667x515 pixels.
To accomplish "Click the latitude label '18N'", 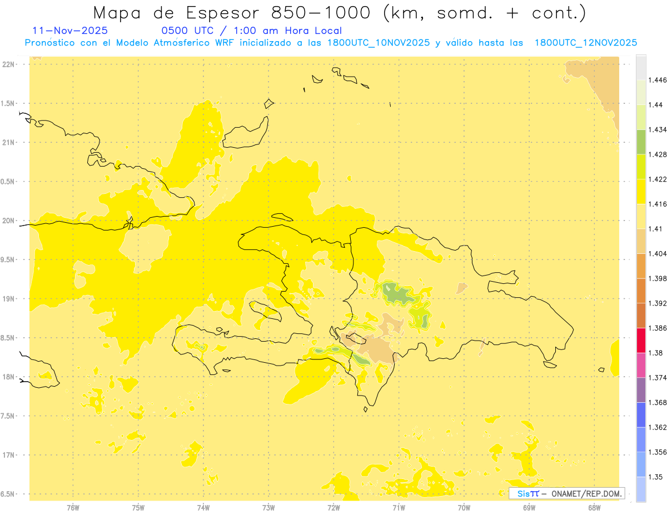I will [x=8, y=377].
